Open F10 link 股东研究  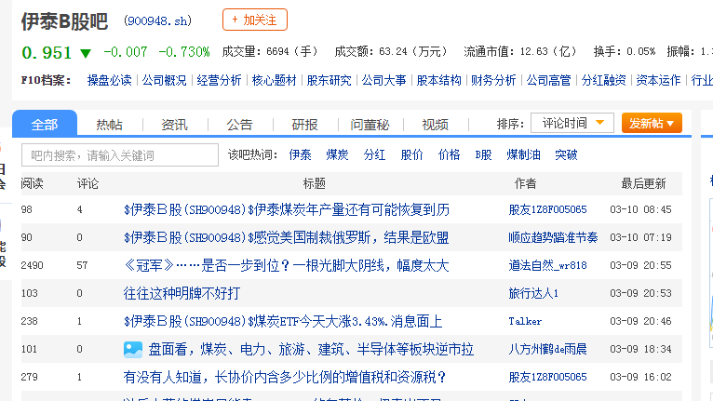click(330, 80)
